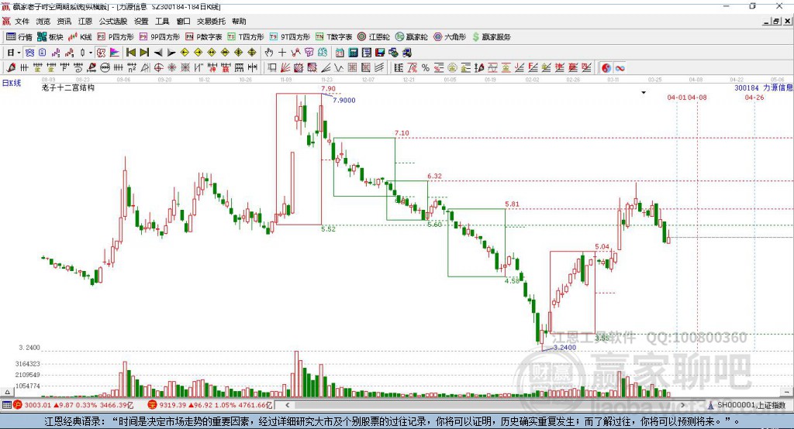794x429 pixels.
Task: Click the Shenzhen index icon in status bar
Action: [x=152, y=405]
